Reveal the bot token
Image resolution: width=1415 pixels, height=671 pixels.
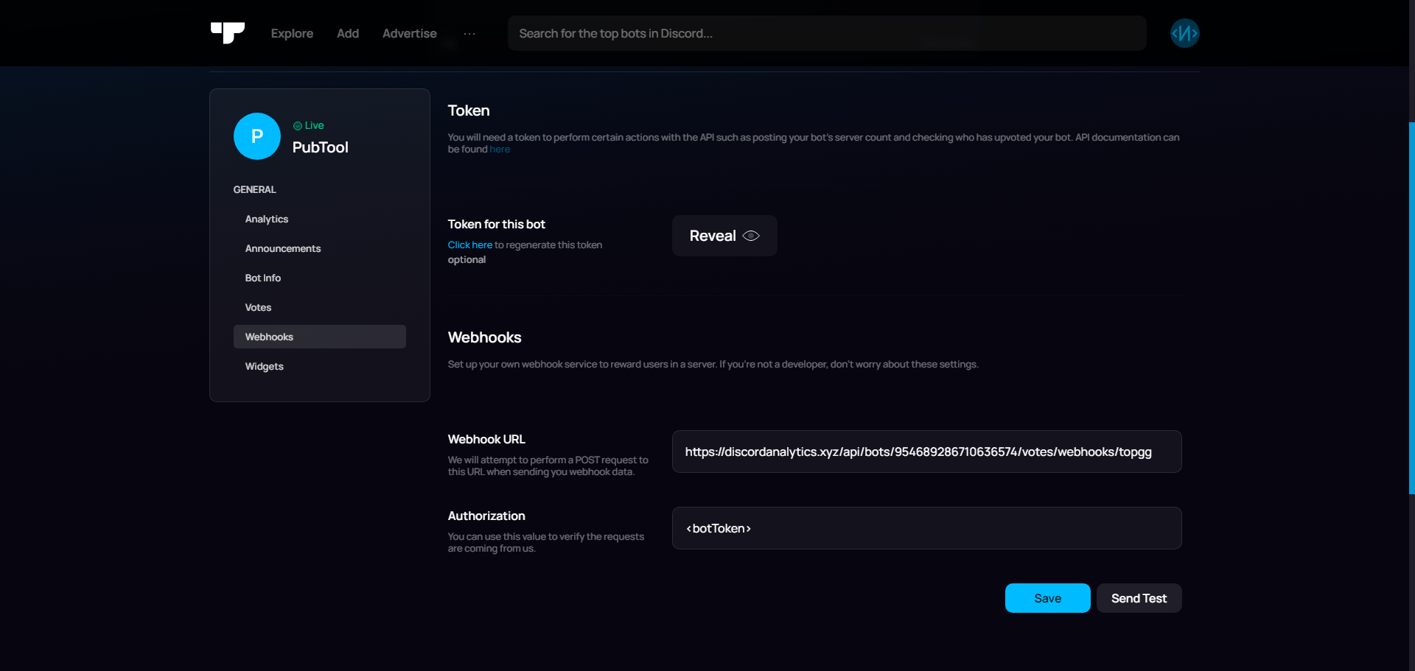coord(724,236)
